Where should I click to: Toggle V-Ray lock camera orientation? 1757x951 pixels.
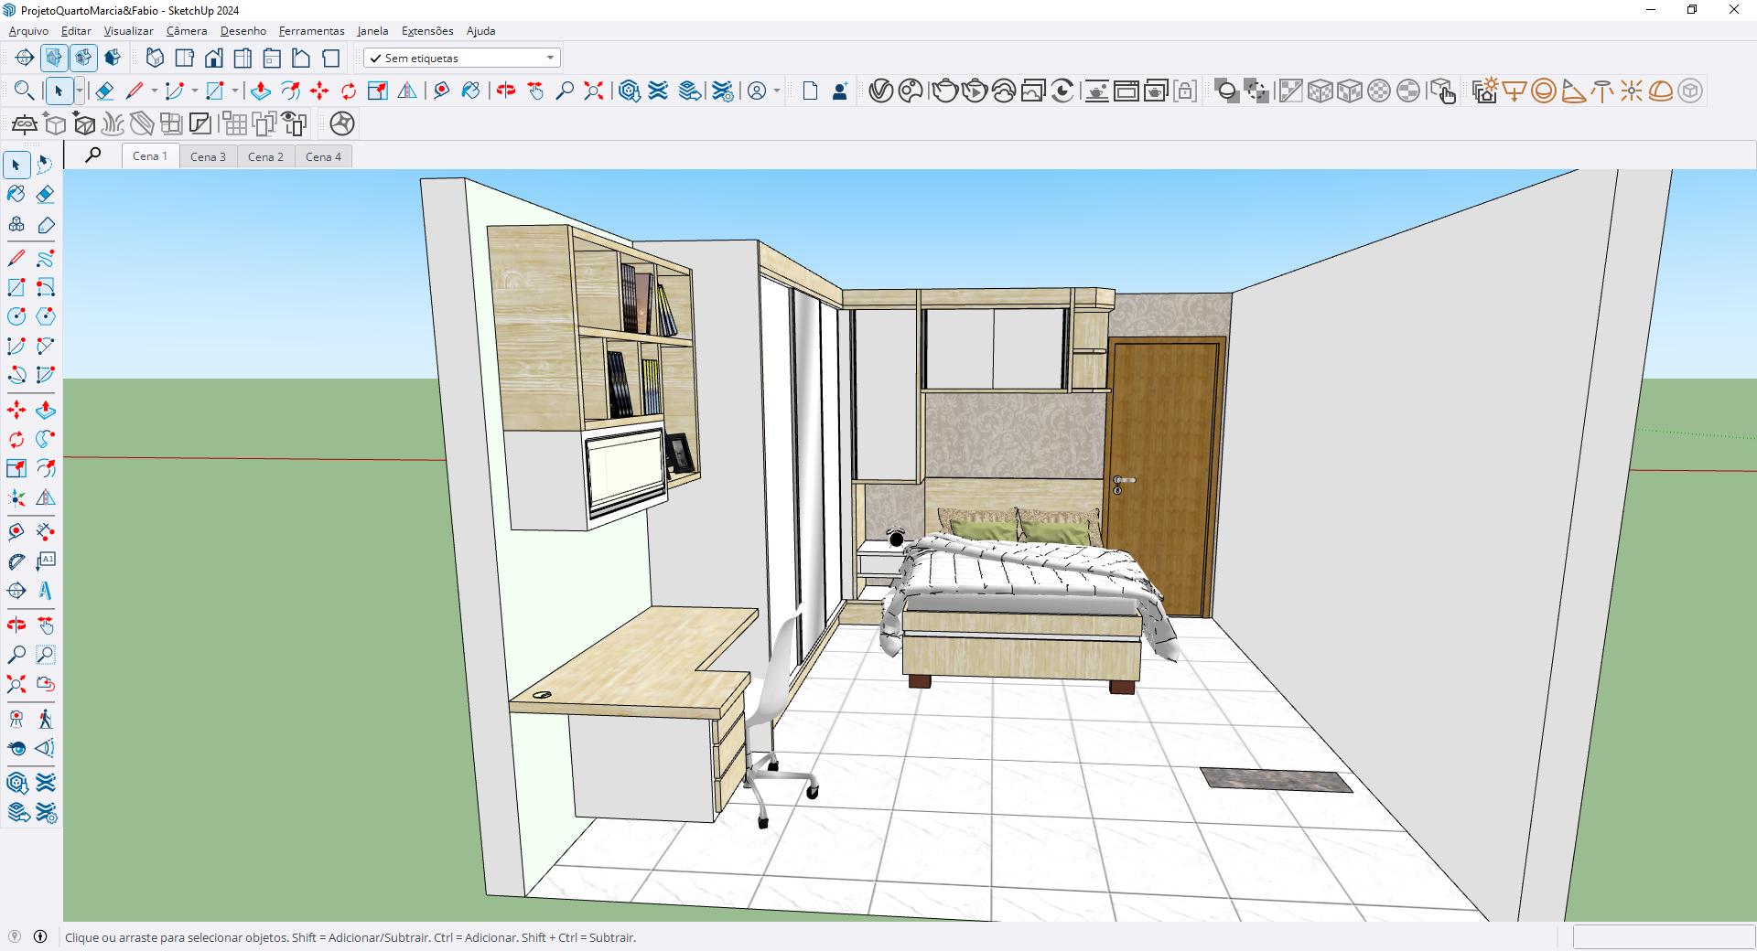[x=1185, y=91]
